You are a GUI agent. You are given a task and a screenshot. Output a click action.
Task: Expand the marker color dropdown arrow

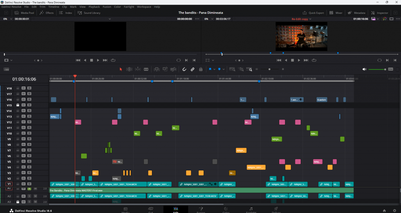click(224, 69)
